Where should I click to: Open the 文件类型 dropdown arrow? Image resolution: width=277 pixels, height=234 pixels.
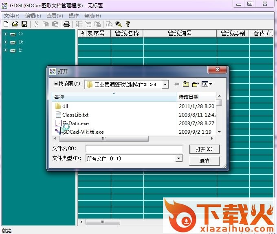[178, 158]
